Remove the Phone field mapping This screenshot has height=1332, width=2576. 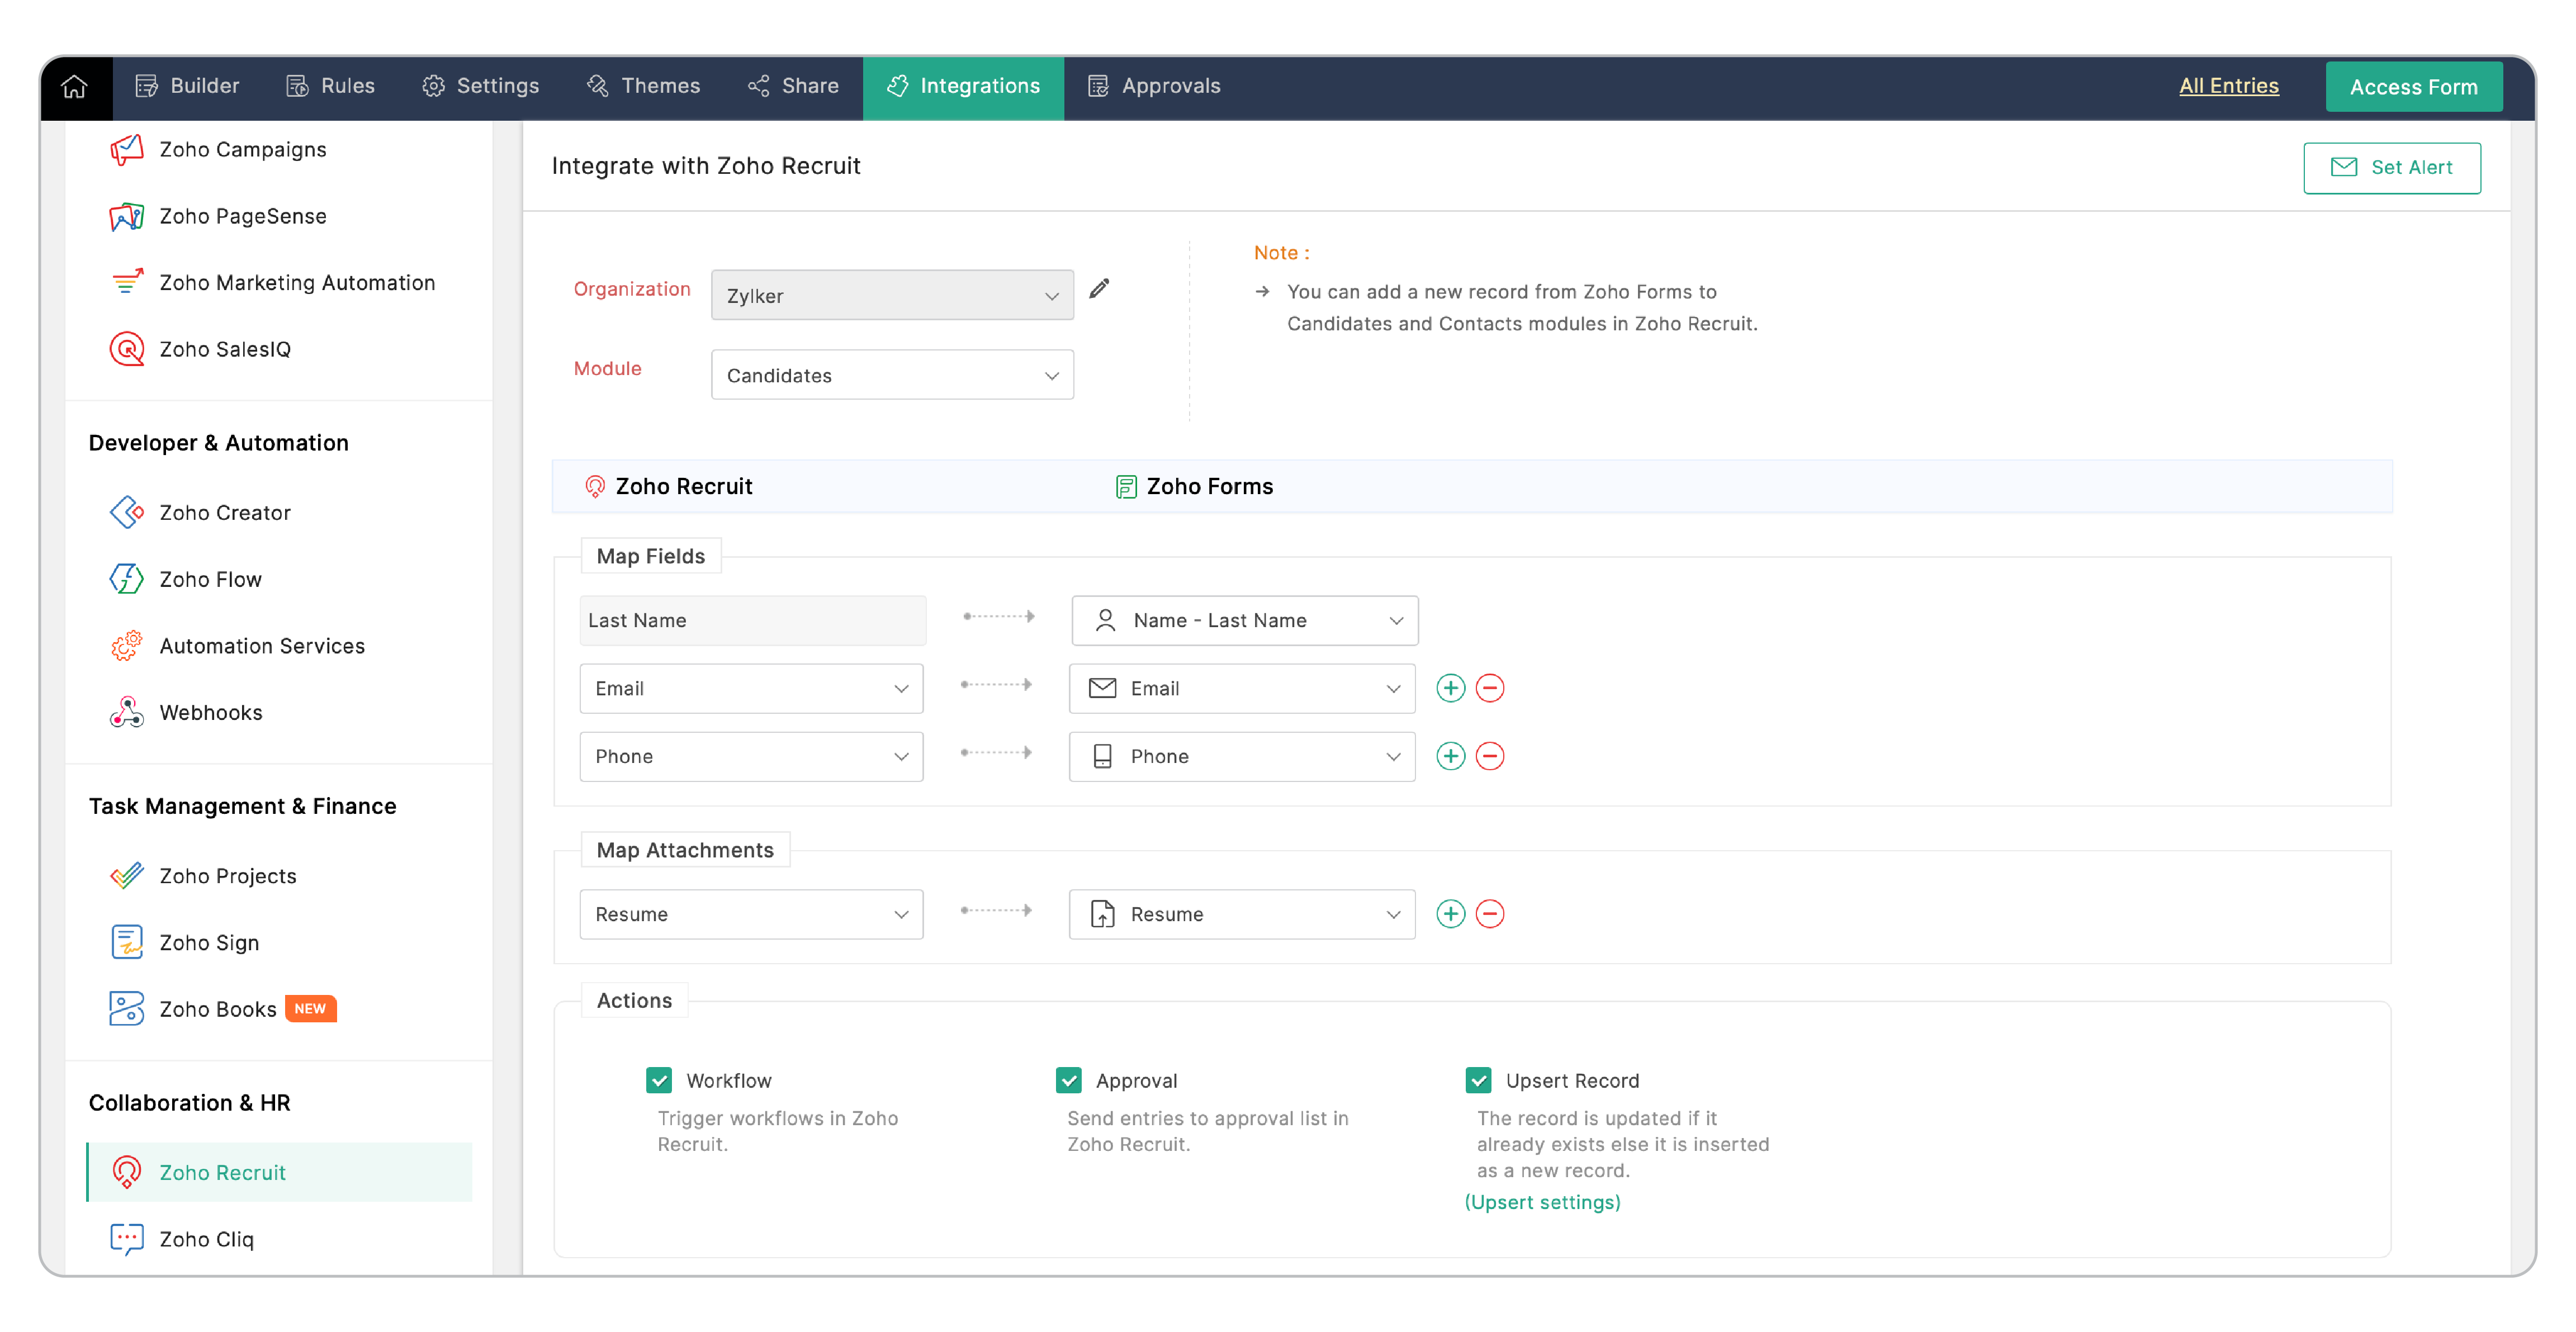click(1489, 756)
